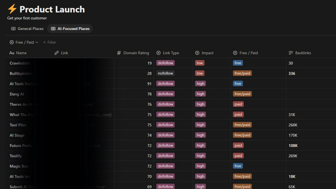Viewport: 336px width, 189px height.
Task: Click the select icon in Link Type header
Action: tap(158, 53)
